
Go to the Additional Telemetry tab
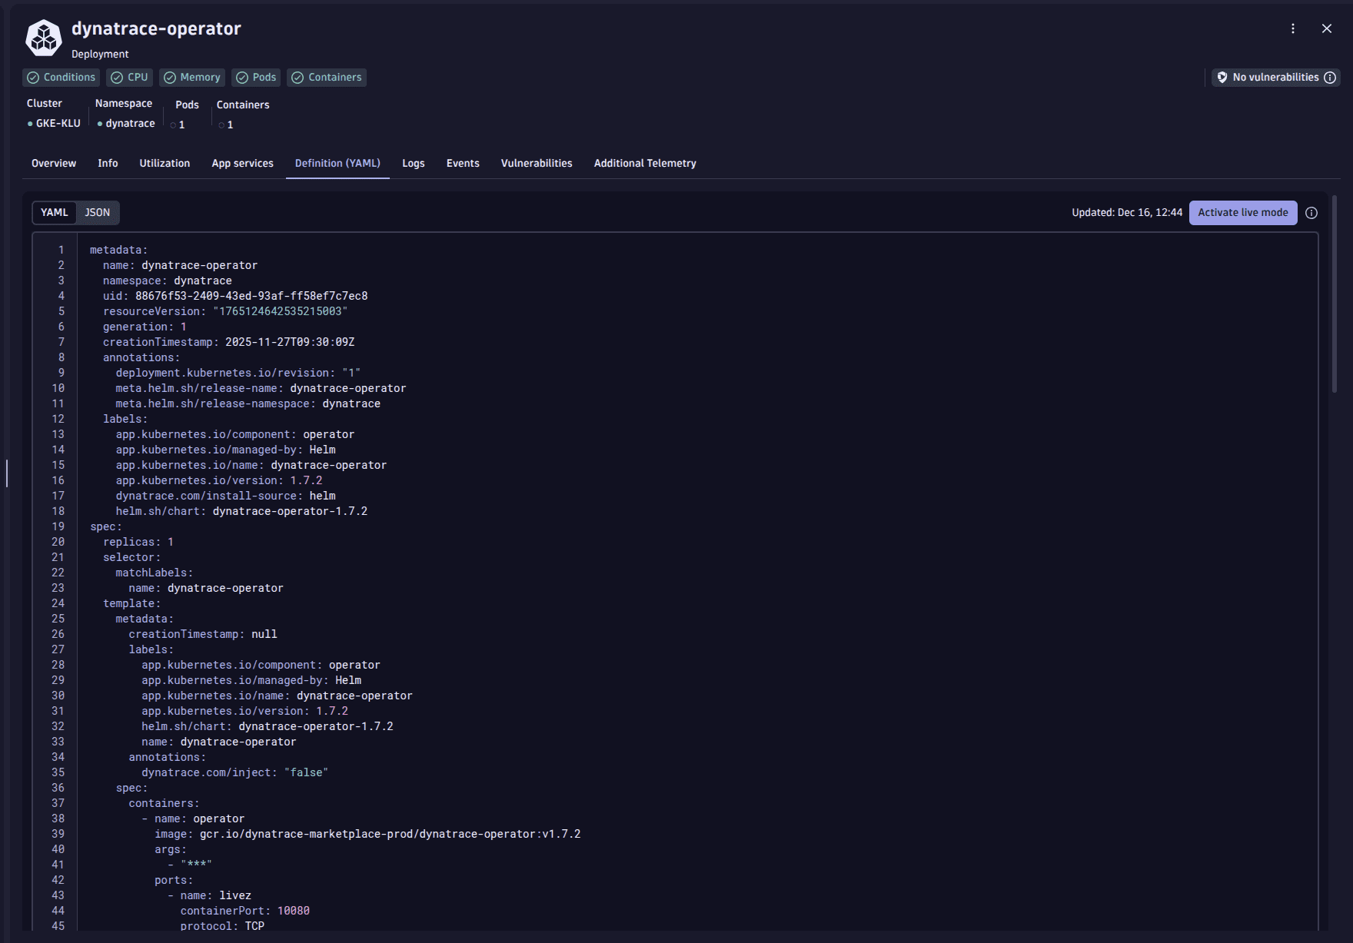tap(645, 164)
